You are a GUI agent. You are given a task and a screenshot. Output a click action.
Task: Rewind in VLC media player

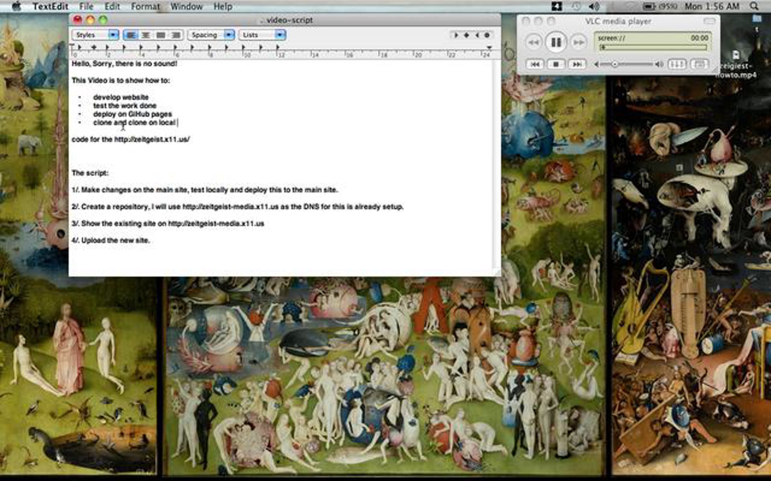pos(534,42)
